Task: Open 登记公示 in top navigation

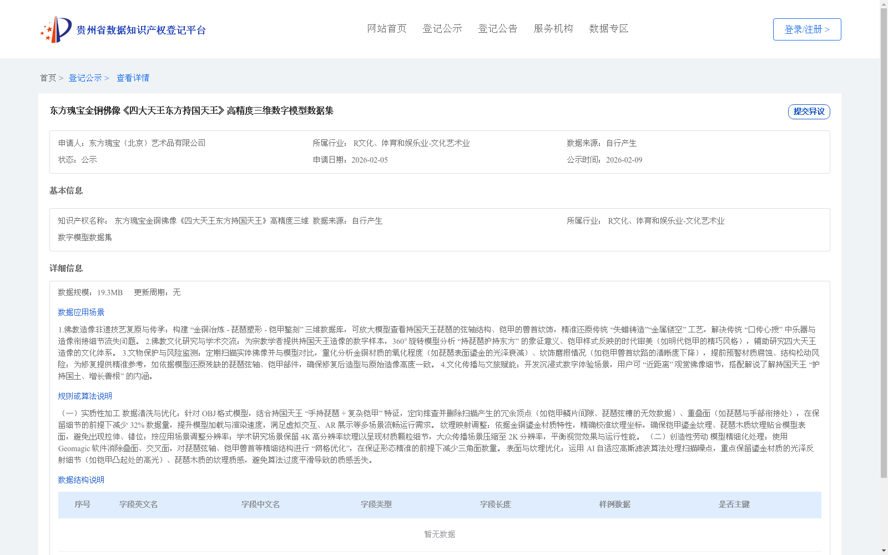Action: (x=442, y=28)
